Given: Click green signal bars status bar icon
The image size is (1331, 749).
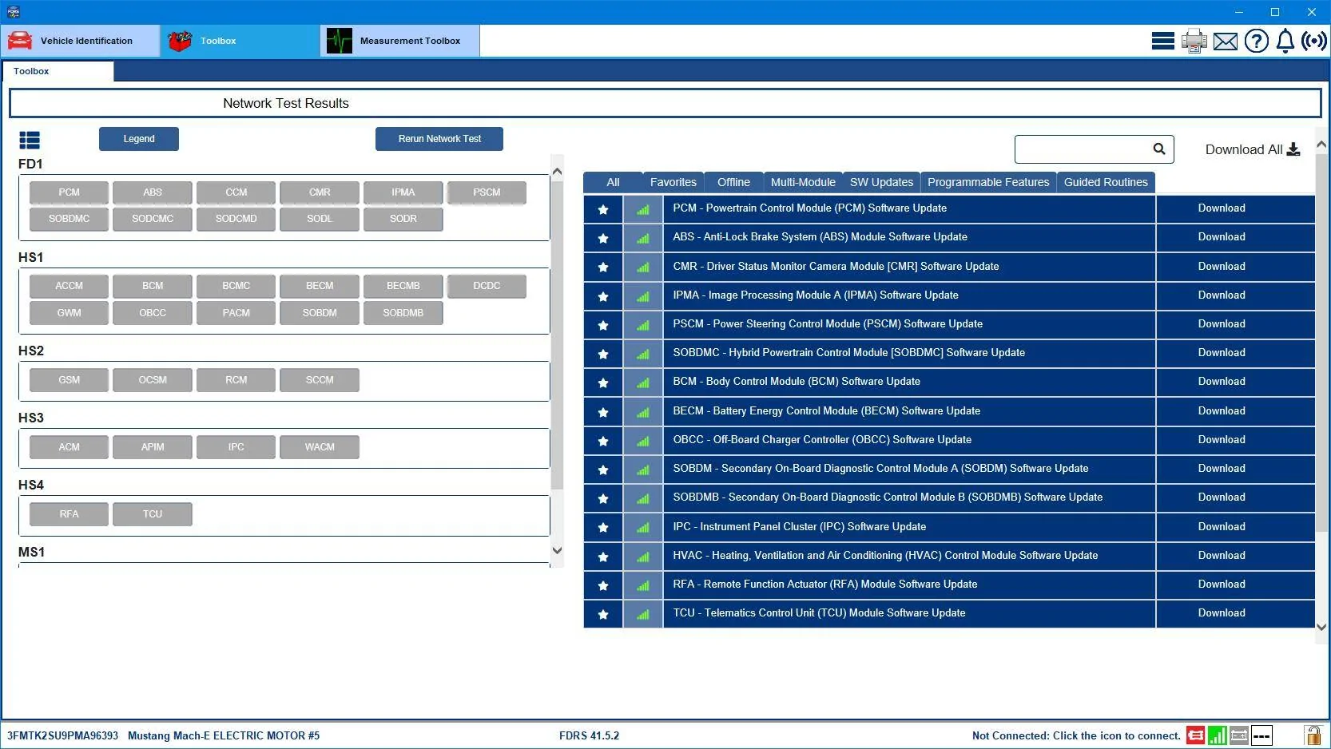Looking at the screenshot, I should click(1218, 735).
